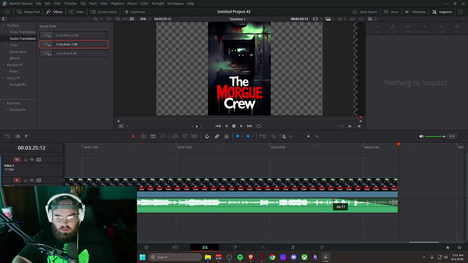Add a blue flag to clip
468x263 pixels.
click(x=237, y=136)
